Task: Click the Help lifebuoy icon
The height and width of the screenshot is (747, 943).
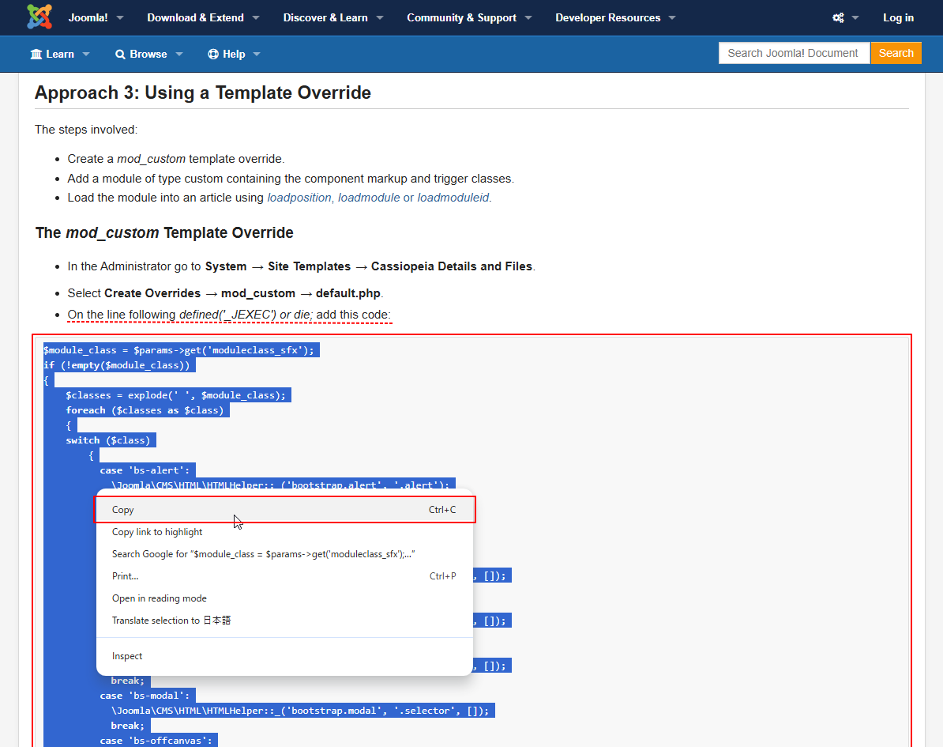Action: (x=212, y=54)
